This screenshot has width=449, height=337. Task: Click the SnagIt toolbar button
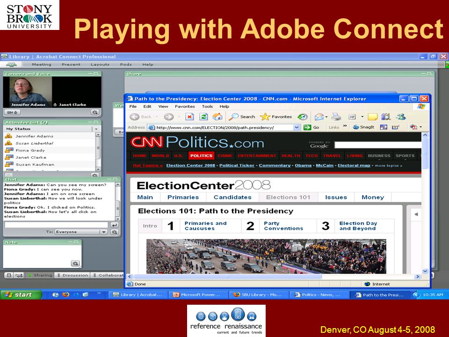pyautogui.click(x=363, y=127)
